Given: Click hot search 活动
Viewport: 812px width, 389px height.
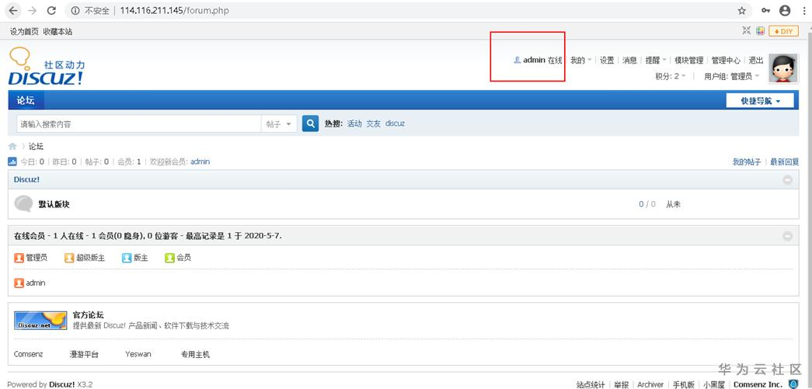Looking at the screenshot, I should click(x=354, y=123).
